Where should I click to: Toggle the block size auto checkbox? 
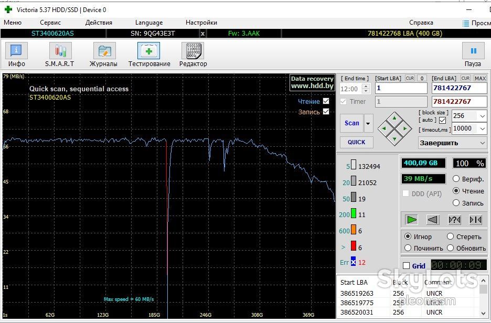pyautogui.click(x=442, y=120)
